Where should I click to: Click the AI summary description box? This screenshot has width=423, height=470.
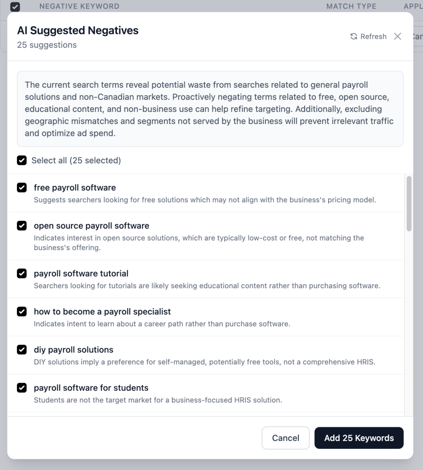210,109
